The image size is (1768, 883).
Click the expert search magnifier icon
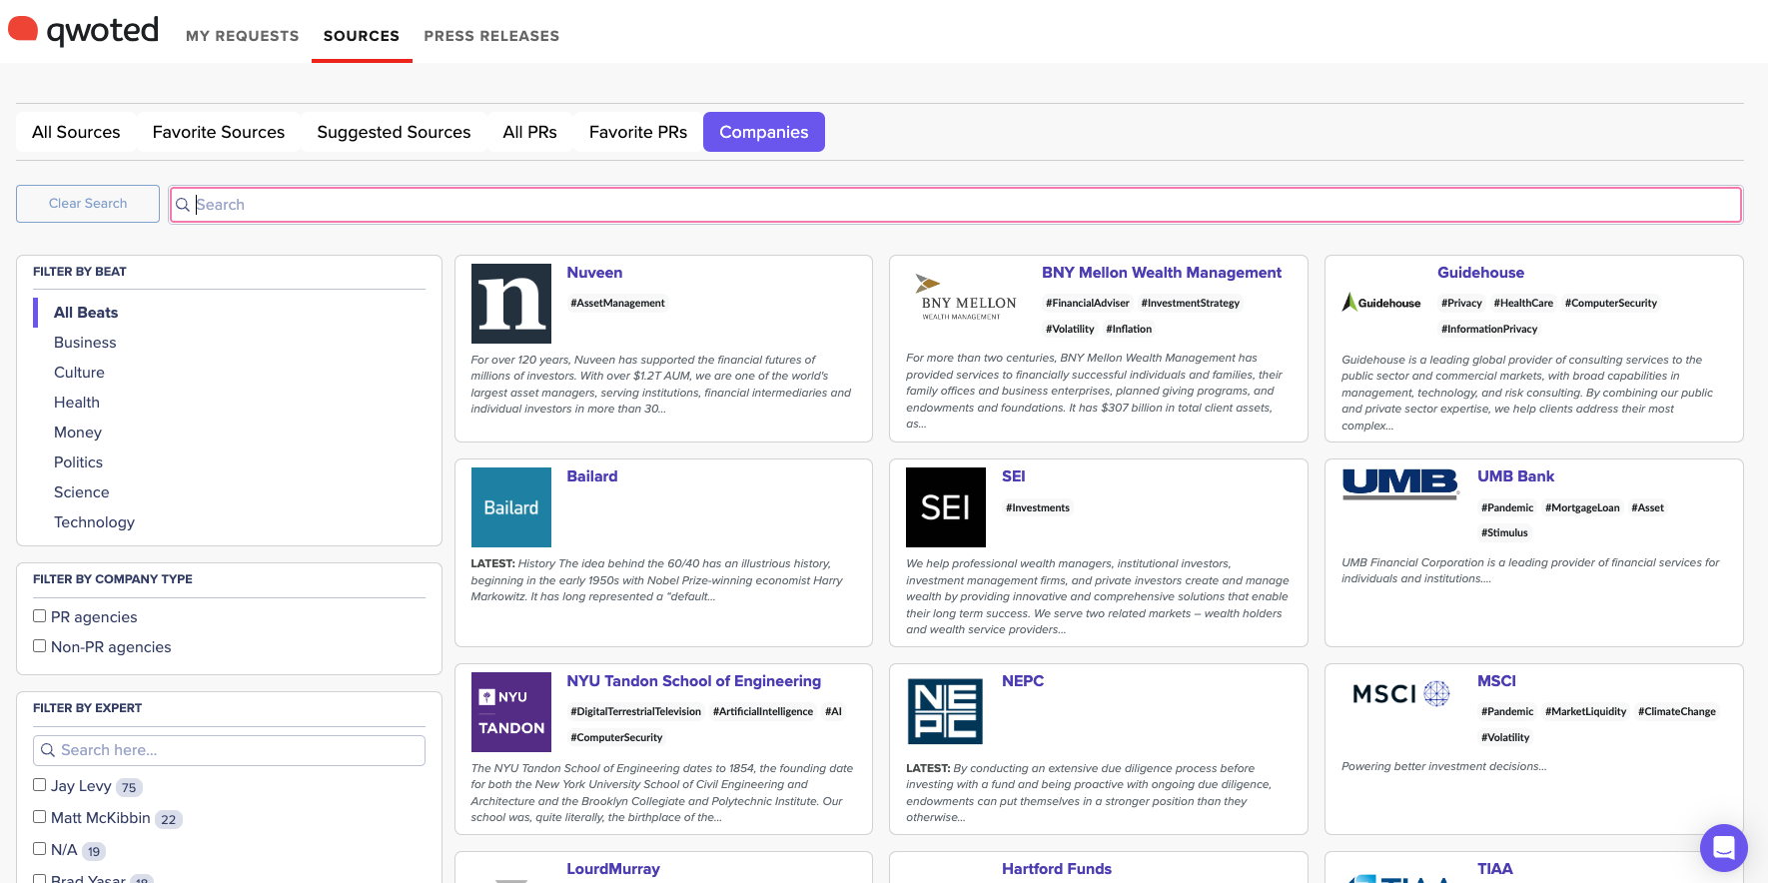click(48, 750)
